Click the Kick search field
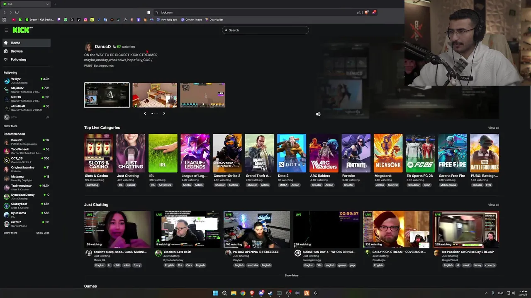 pos(265,30)
